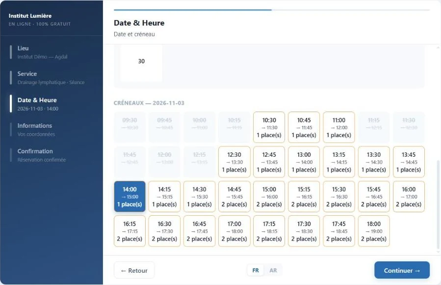Choose the 13:15 appointment slot
The width and height of the screenshot is (441, 285).
point(338,162)
